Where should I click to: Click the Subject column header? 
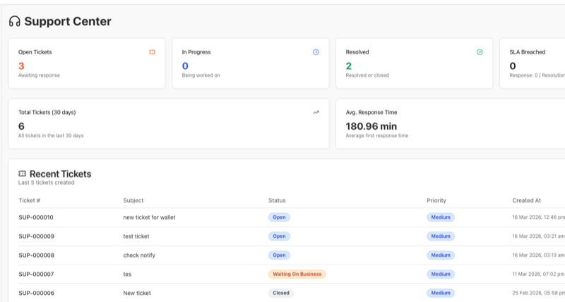coord(133,200)
